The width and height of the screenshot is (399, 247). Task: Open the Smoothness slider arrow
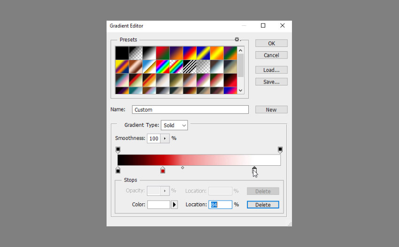pos(165,139)
